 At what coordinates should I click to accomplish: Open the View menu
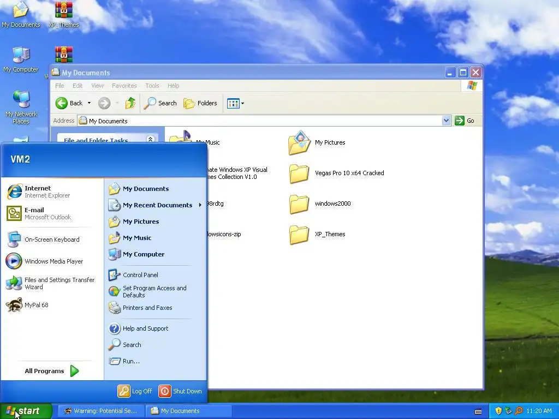pos(97,86)
